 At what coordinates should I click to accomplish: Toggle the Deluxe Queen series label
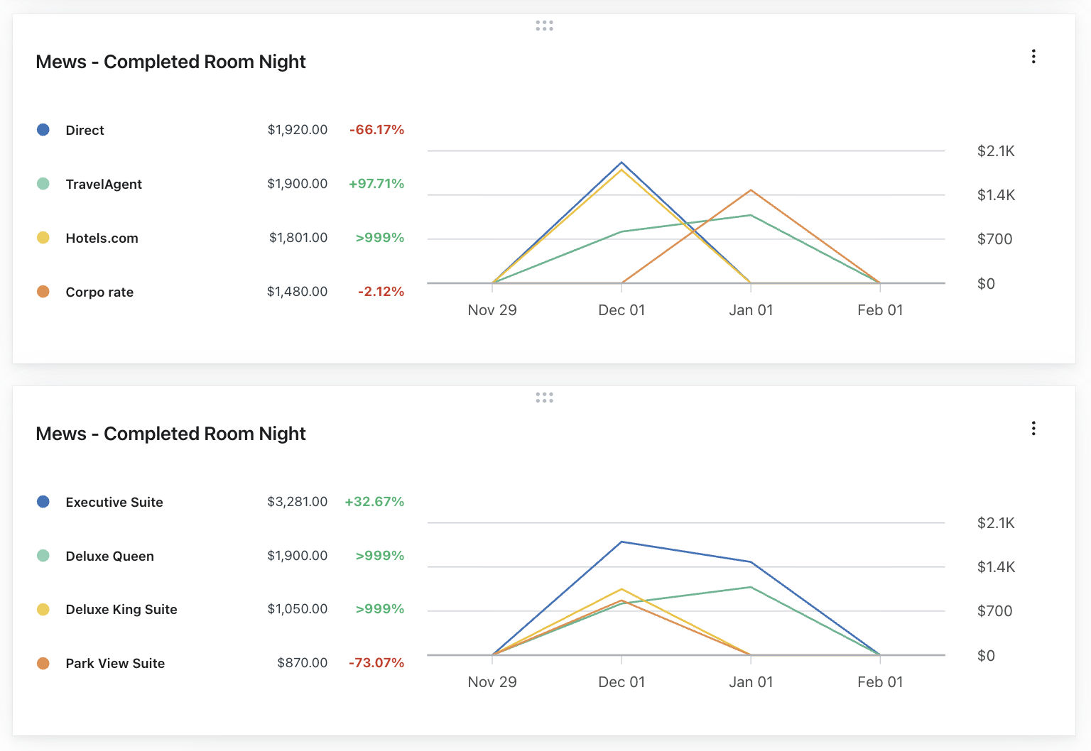coord(109,557)
